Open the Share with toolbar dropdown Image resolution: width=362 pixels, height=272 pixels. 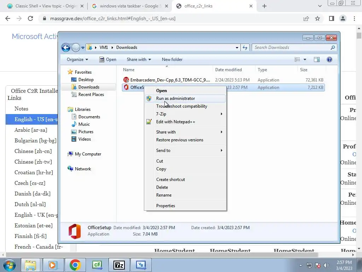pos(139,59)
